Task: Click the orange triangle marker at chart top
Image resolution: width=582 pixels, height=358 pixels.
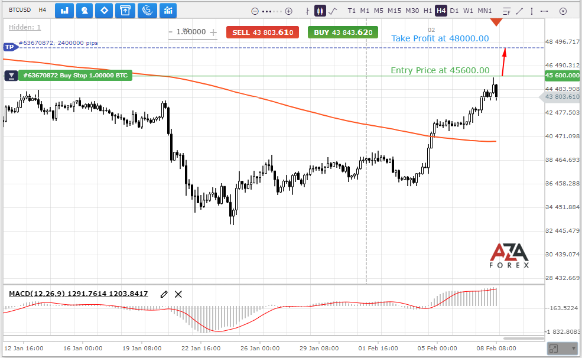Action: coord(496,22)
